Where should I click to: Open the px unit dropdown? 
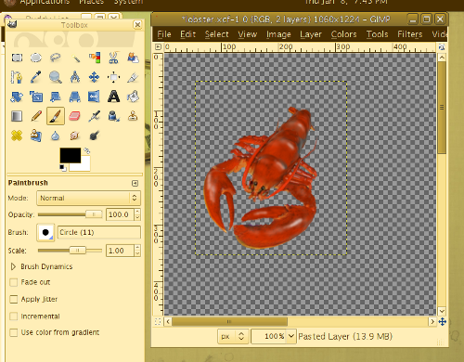233,336
